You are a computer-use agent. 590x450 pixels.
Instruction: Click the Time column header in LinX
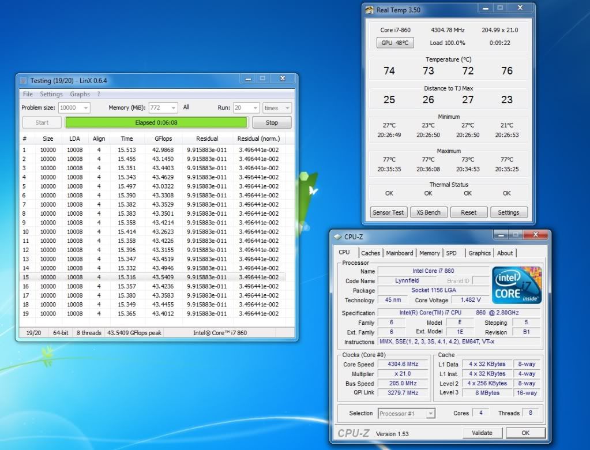click(127, 139)
